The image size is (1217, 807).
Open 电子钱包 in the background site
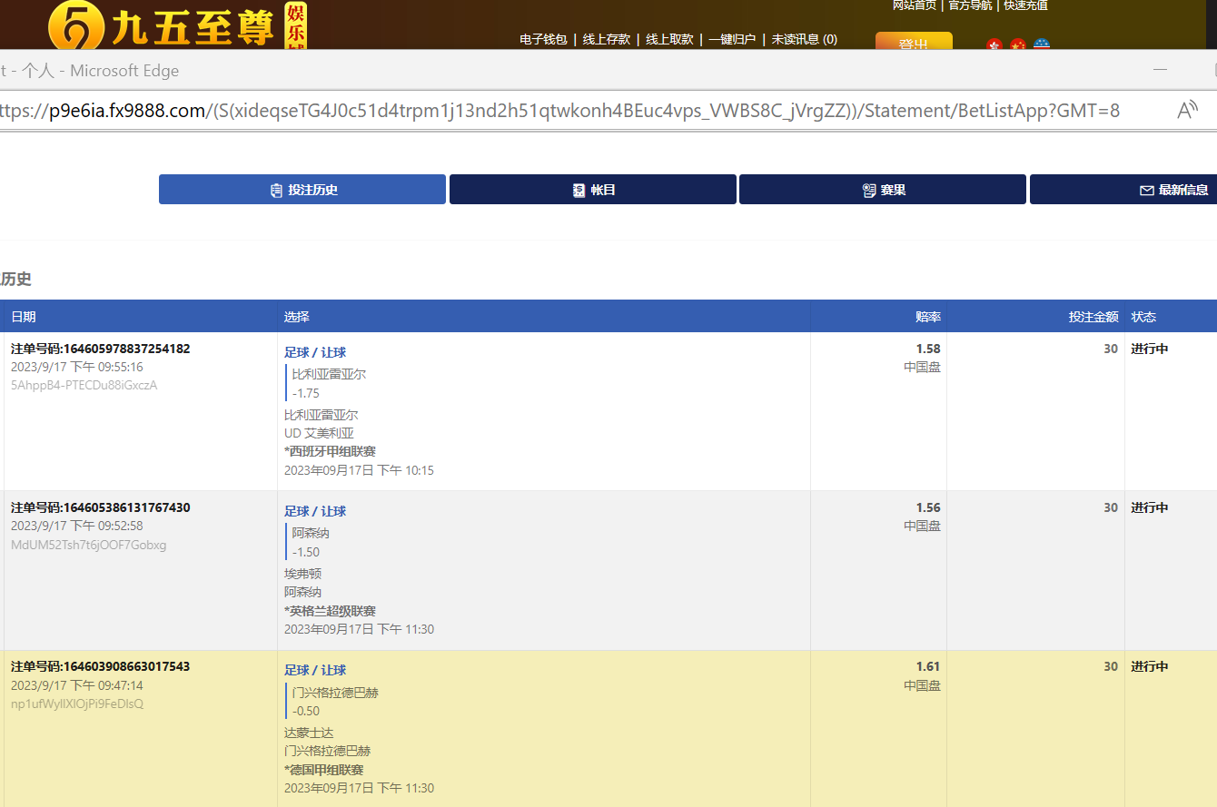pyautogui.click(x=543, y=39)
